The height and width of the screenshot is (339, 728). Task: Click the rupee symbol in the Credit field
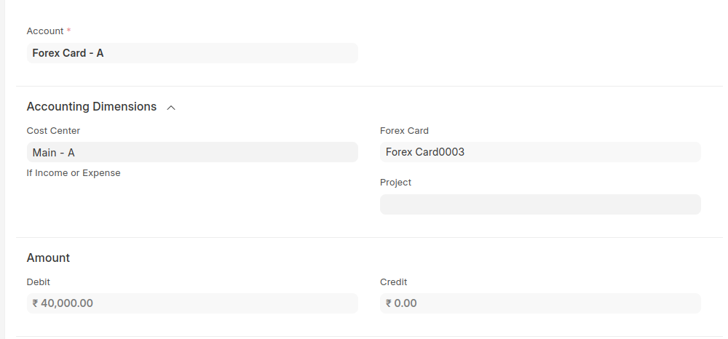click(x=389, y=303)
